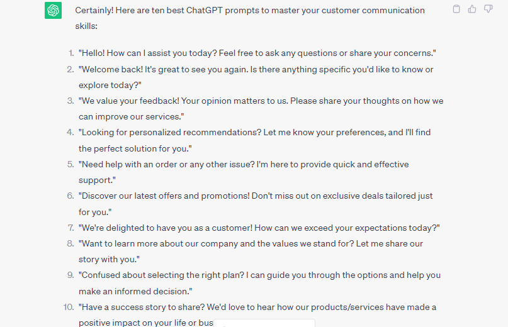Click prompt 4 about personalized recommendations
508x327 pixels.
tap(255, 140)
